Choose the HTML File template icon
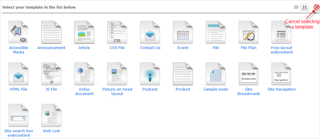The width and height of the screenshot is (320, 139). [18, 74]
